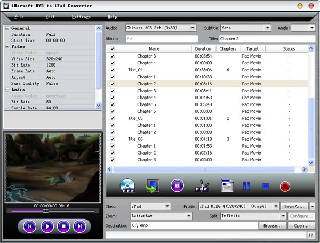Image resolution: width=320 pixels, height=243 pixels.
Task: Open the Profile dropdown
Action: (x=276, y=206)
